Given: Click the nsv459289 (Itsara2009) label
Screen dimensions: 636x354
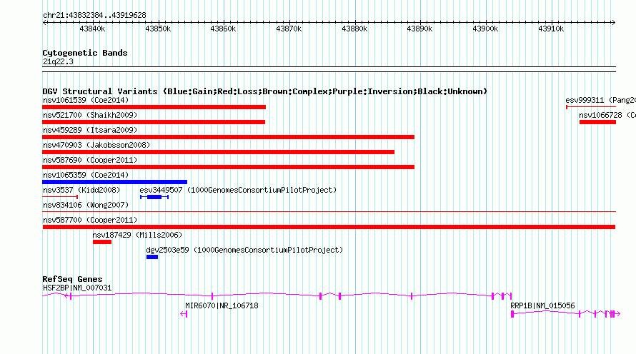Looking at the screenshot, I should point(90,130).
